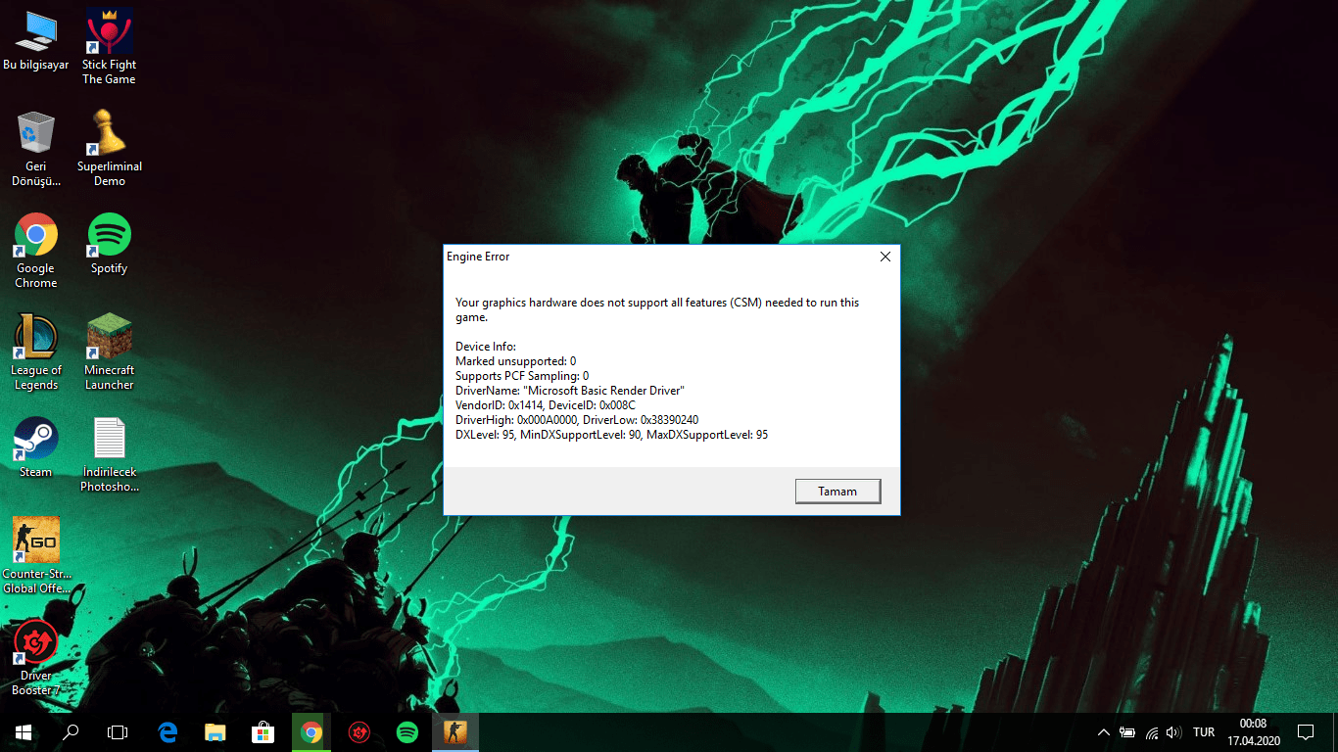
Task: Check battery status in system tray
Action: coord(1127,732)
